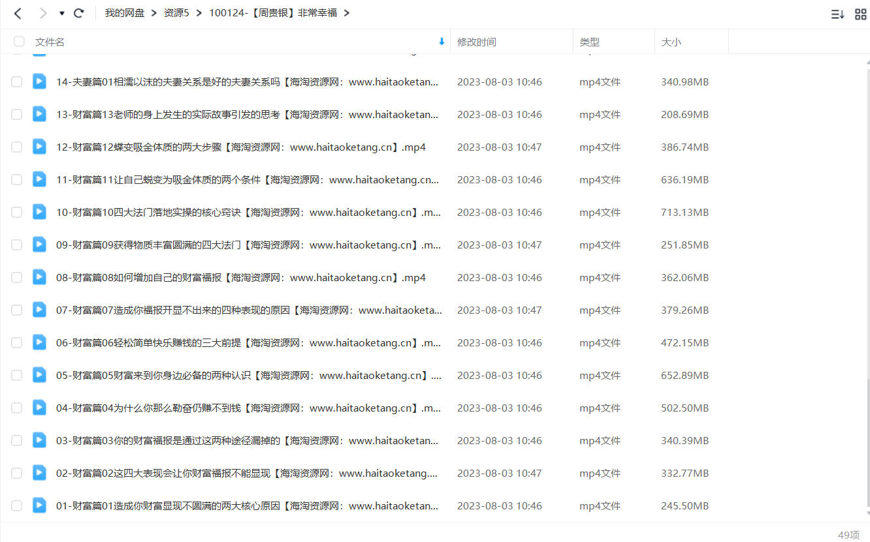Check the box for 09-财富篇09 file

(16, 245)
